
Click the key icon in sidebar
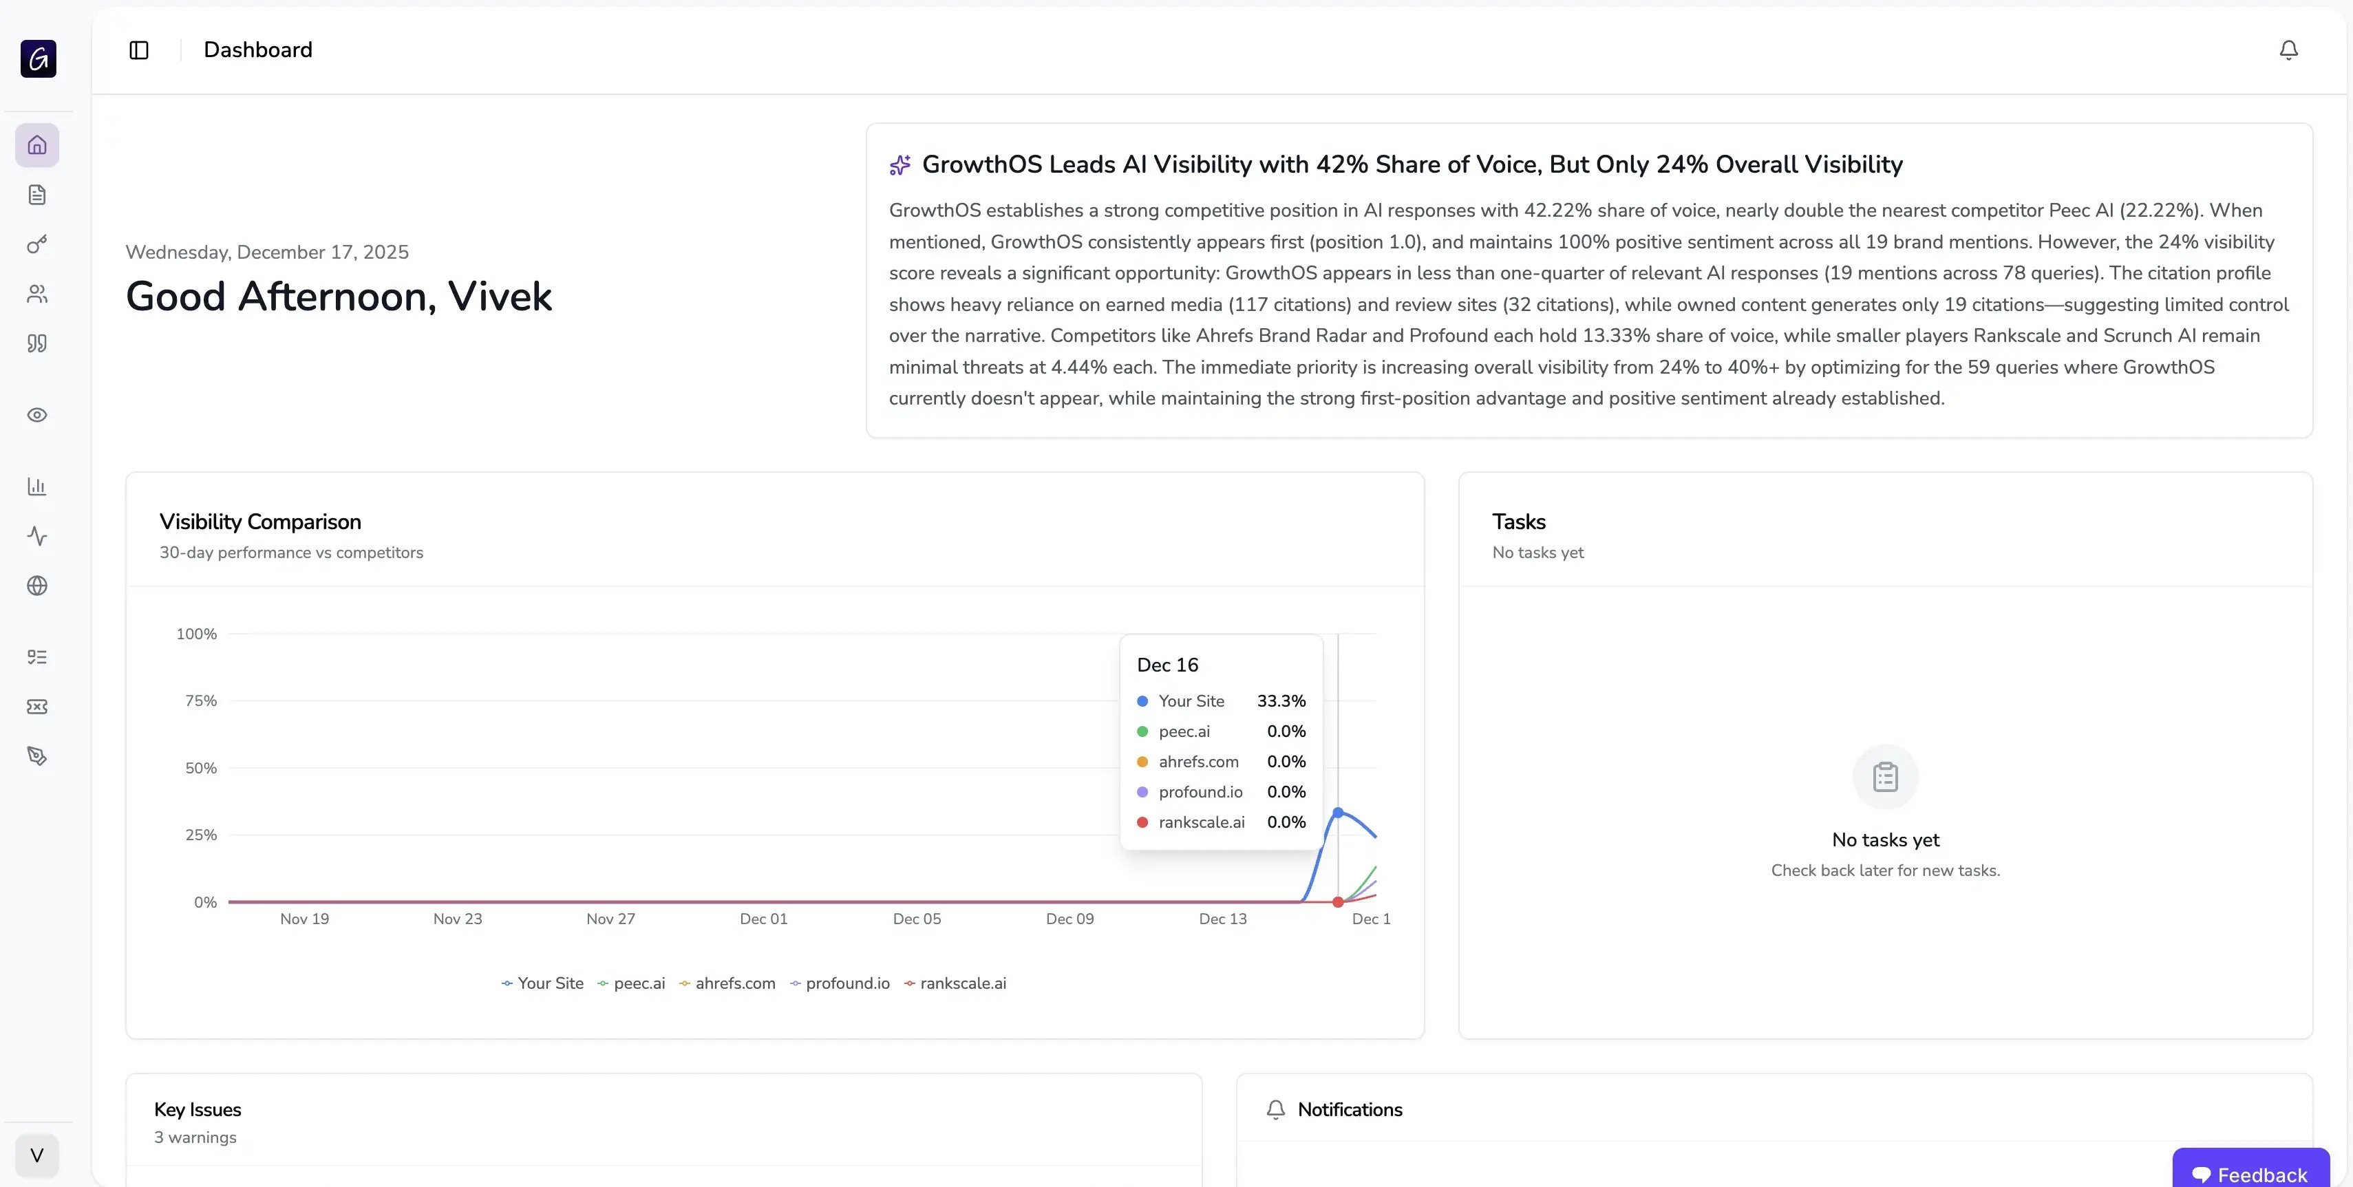pyautogui.click(x=36, y=244)
